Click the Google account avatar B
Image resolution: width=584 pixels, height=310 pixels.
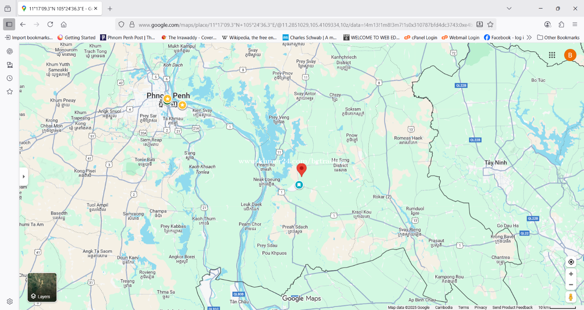coord(570,55)
